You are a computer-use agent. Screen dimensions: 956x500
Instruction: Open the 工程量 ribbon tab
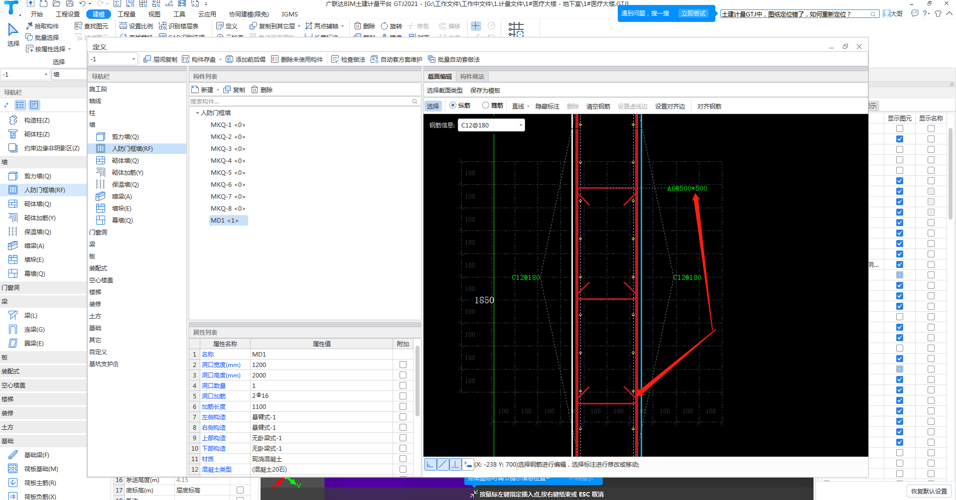[127, 14]
